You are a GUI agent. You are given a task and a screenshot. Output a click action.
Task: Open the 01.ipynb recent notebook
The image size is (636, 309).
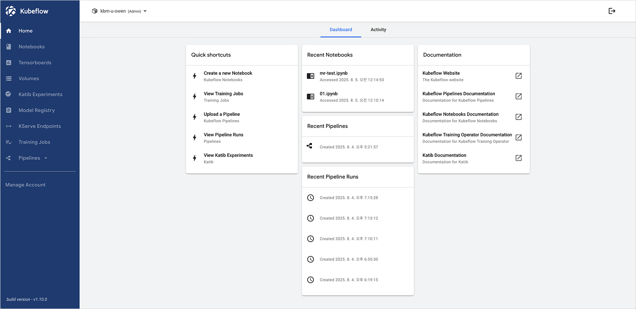click(x=358, y=97)
